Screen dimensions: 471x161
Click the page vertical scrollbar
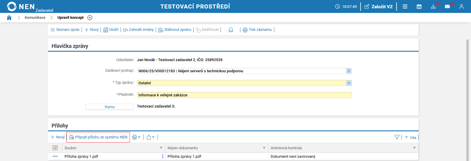pyautogui.click(x=467, y=100)
